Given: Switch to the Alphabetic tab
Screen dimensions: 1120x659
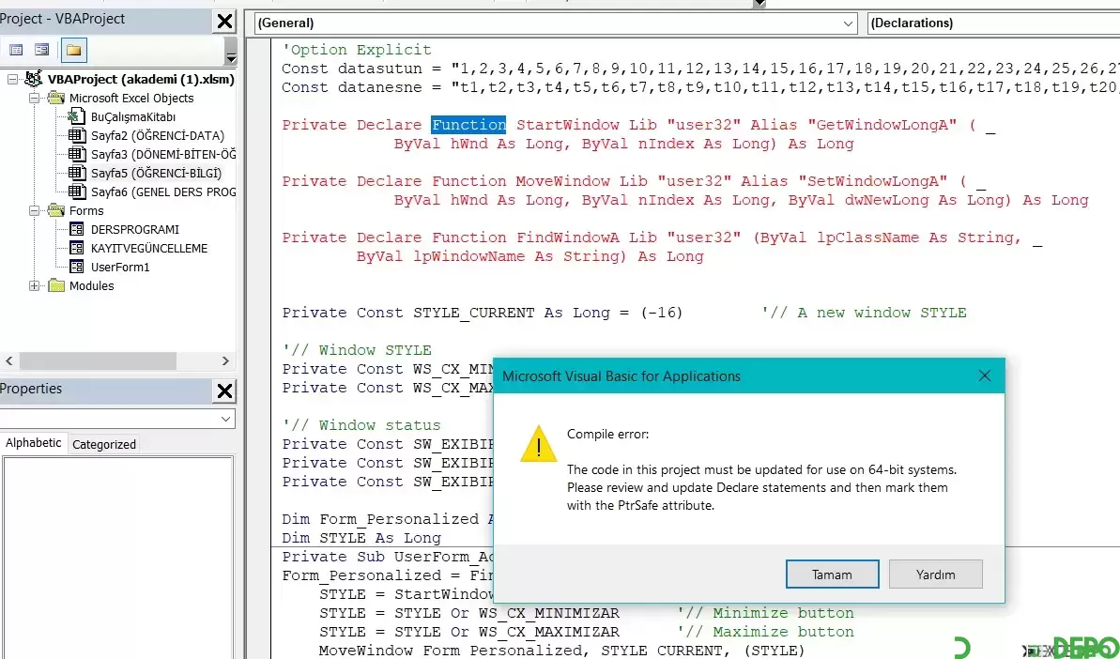Looking at the screenshot, I should [33, 443].
